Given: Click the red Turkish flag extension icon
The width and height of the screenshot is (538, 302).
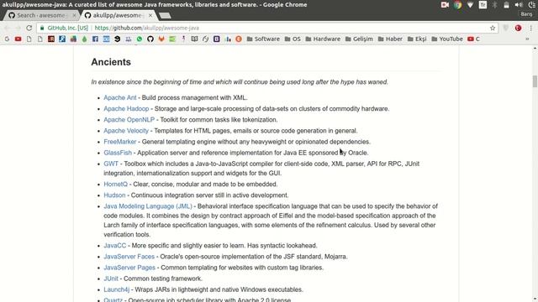Looking at the screenshot, I should point(518,28).
